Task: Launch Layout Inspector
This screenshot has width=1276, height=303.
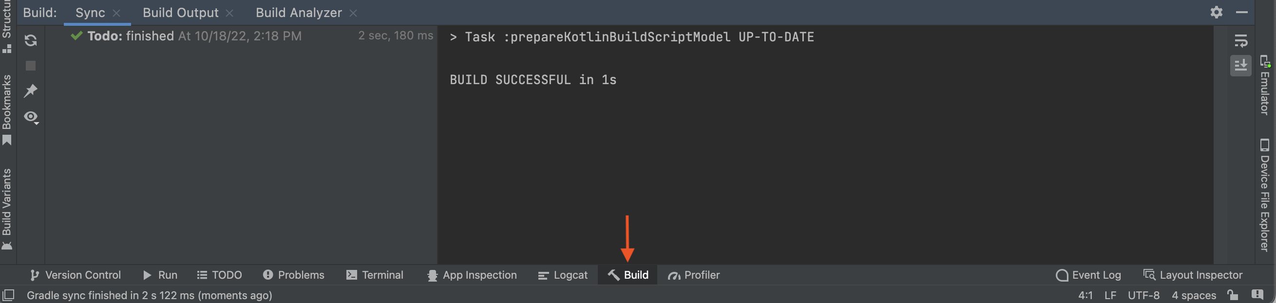Action: point(1193,275)
